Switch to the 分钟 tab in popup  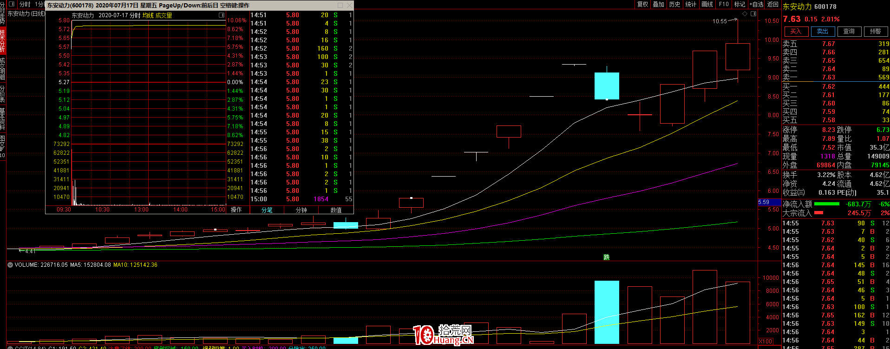(x=301, y=210)
